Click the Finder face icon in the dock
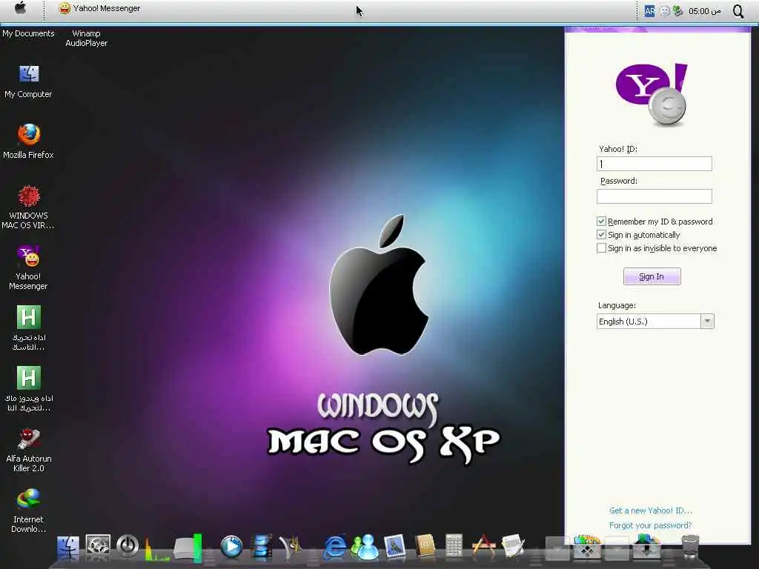This screenshot has width=759, height=569. point(67,548)
